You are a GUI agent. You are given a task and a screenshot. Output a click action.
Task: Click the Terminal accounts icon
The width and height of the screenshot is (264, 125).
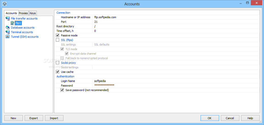click(x=8, y=32)
